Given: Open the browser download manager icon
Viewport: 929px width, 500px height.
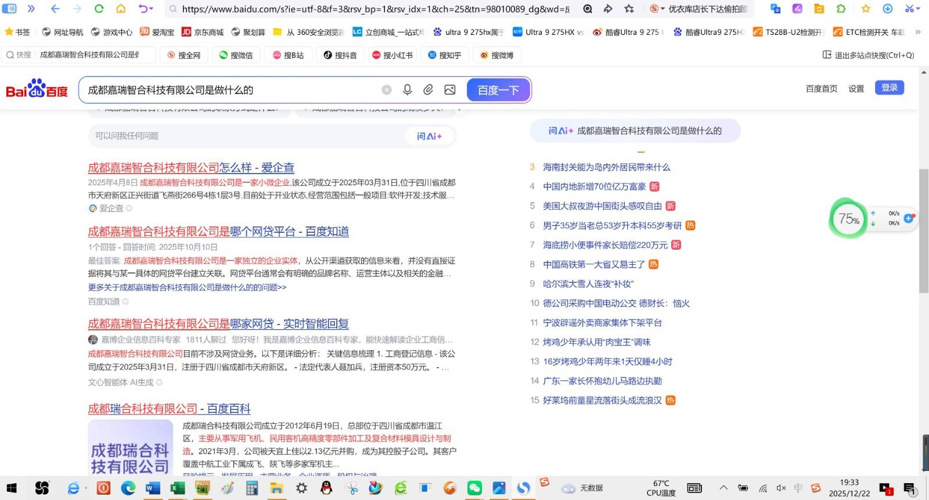Looking at the screenshot, I should (887, 9).
